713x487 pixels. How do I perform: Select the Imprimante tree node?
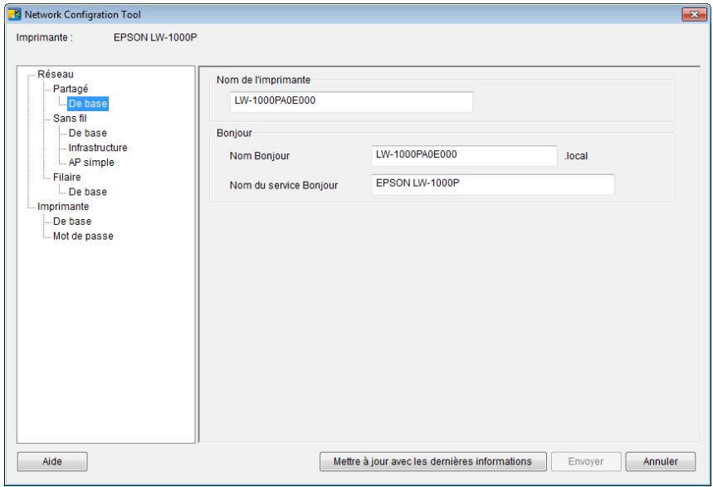coord(63,207)
